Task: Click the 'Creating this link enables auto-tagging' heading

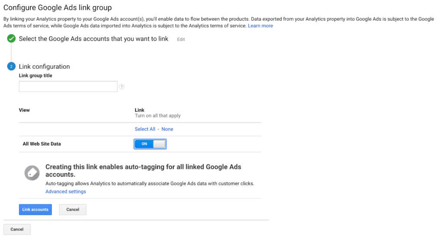Action: pos(143,171)
